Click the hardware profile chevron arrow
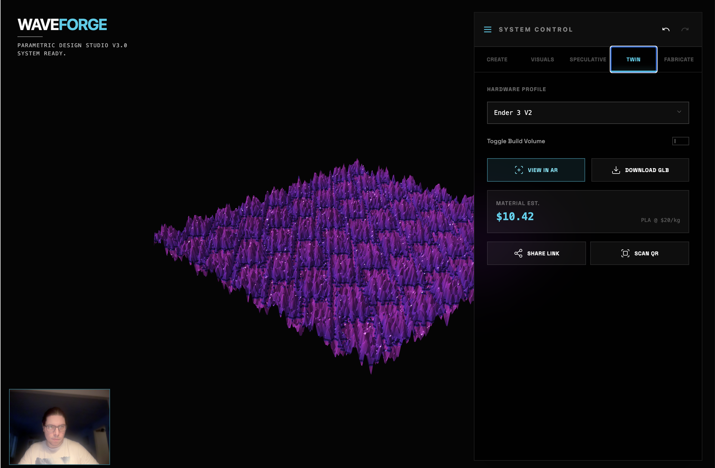 tap(679, 112)
